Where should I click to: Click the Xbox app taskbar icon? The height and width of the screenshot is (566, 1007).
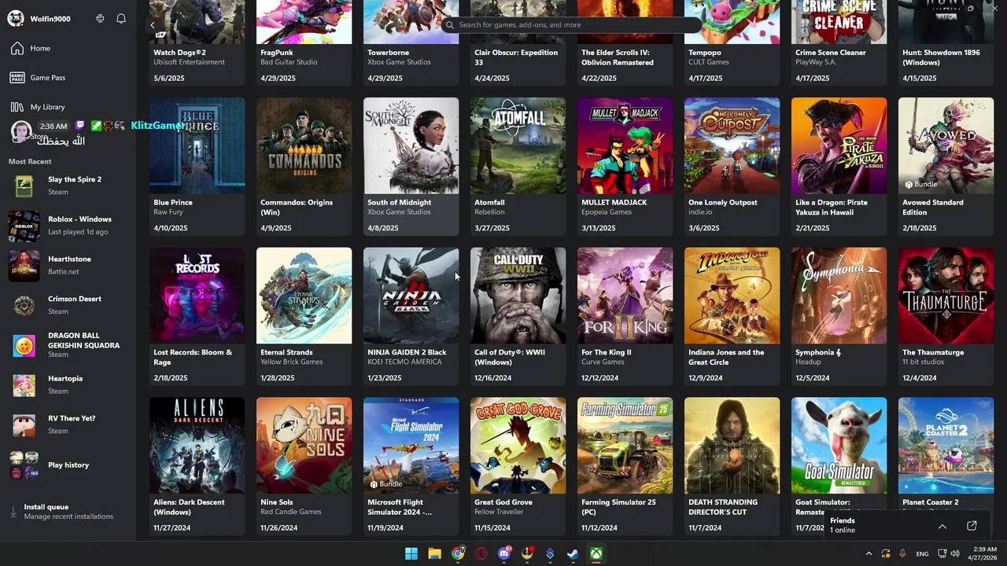[x=597, y=553]
